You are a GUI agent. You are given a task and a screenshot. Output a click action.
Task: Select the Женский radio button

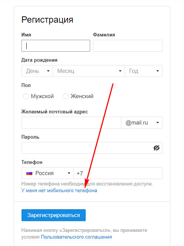coord(66,96)
